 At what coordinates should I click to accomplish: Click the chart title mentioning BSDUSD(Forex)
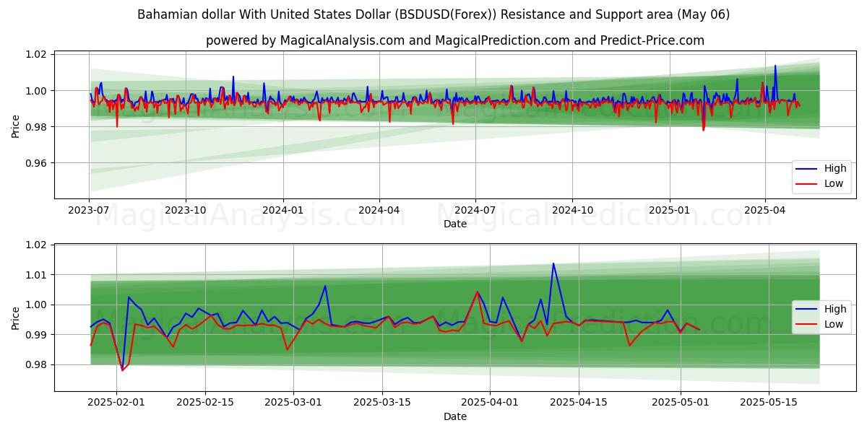[x=433, y=14]
